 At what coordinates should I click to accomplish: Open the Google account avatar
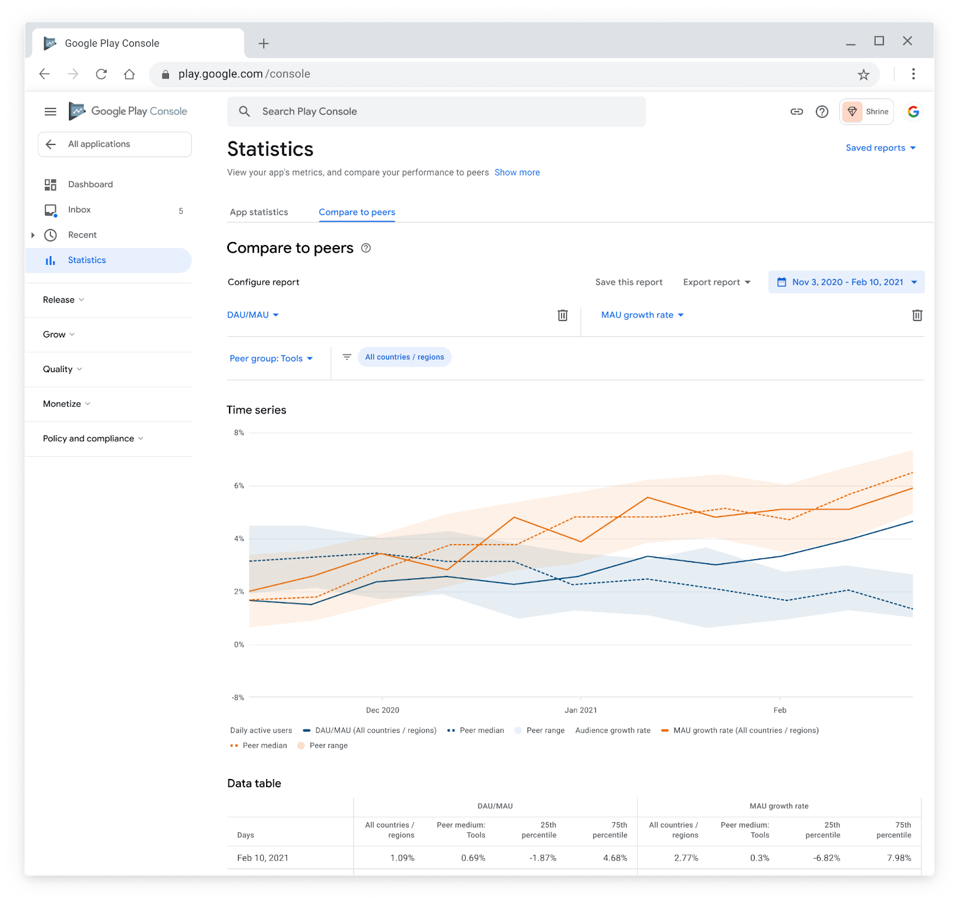[x=913, y=111]
